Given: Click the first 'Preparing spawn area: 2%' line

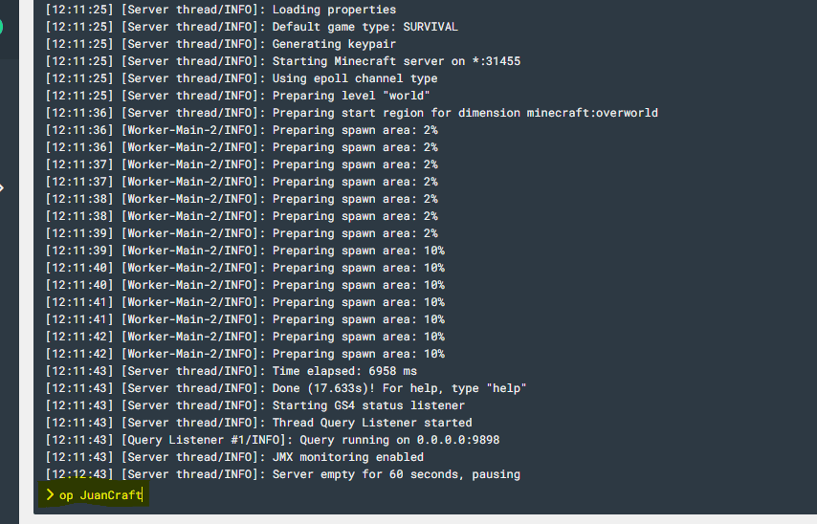Looking at the screenshot, I should pos(242,130).
